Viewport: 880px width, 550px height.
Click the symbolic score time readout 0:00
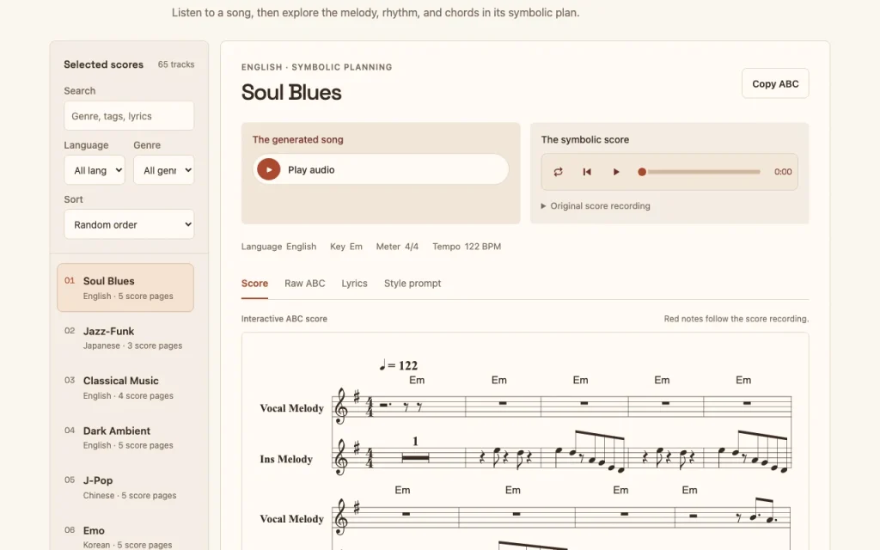click(x=783, y=172)
